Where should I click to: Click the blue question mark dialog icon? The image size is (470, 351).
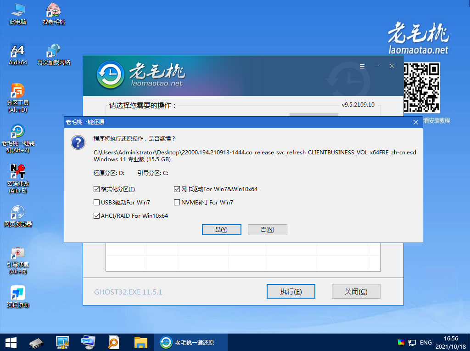[78, 142]
